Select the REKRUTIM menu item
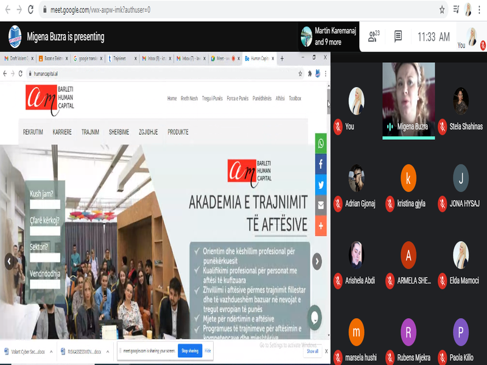Image resolution: width=487 pixels, height=365 pixels. pyautogui.click(x=33, y=132)
